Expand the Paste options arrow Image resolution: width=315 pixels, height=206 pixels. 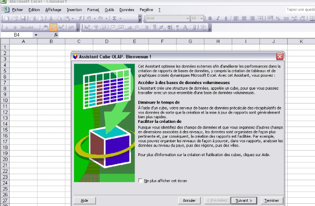(x=73, y=18)
